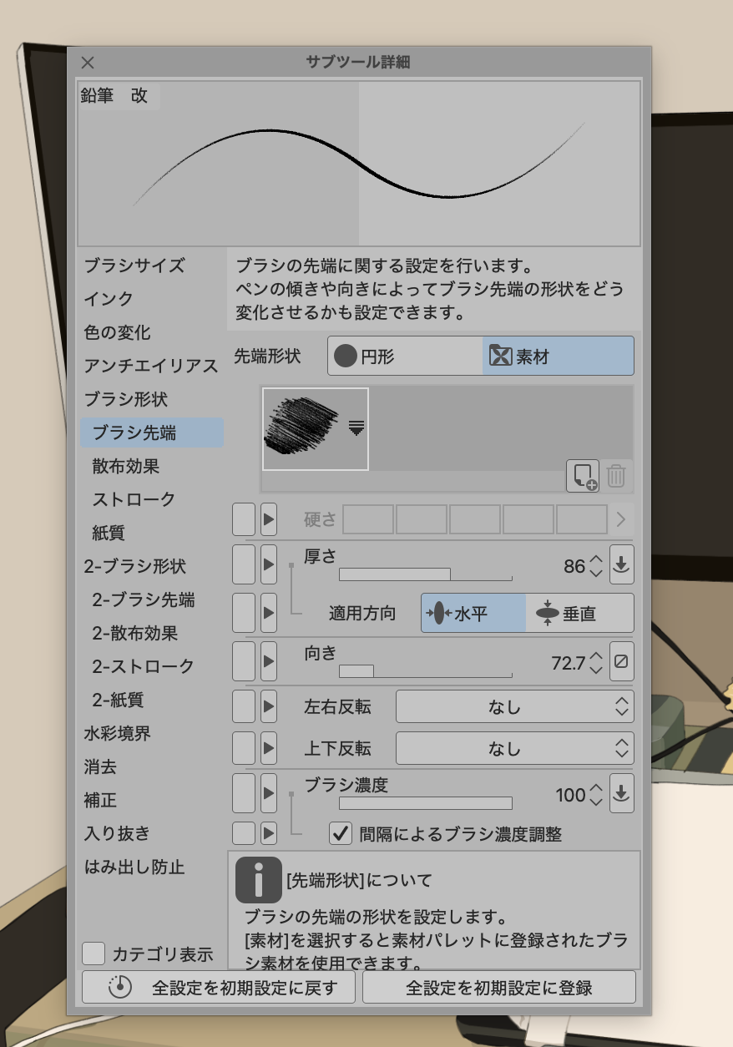Click the add brush tip material icon
This screenshot has width=733, height=1047.
point(583,476)
